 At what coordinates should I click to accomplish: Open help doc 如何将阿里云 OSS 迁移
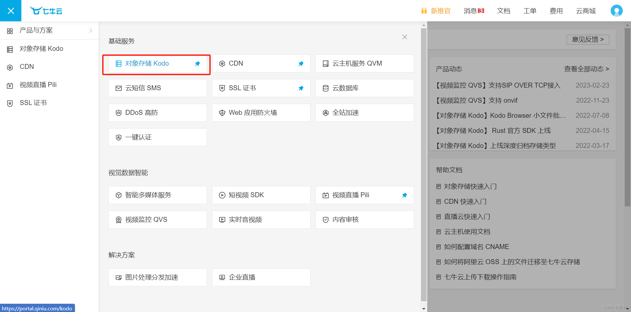512,262
